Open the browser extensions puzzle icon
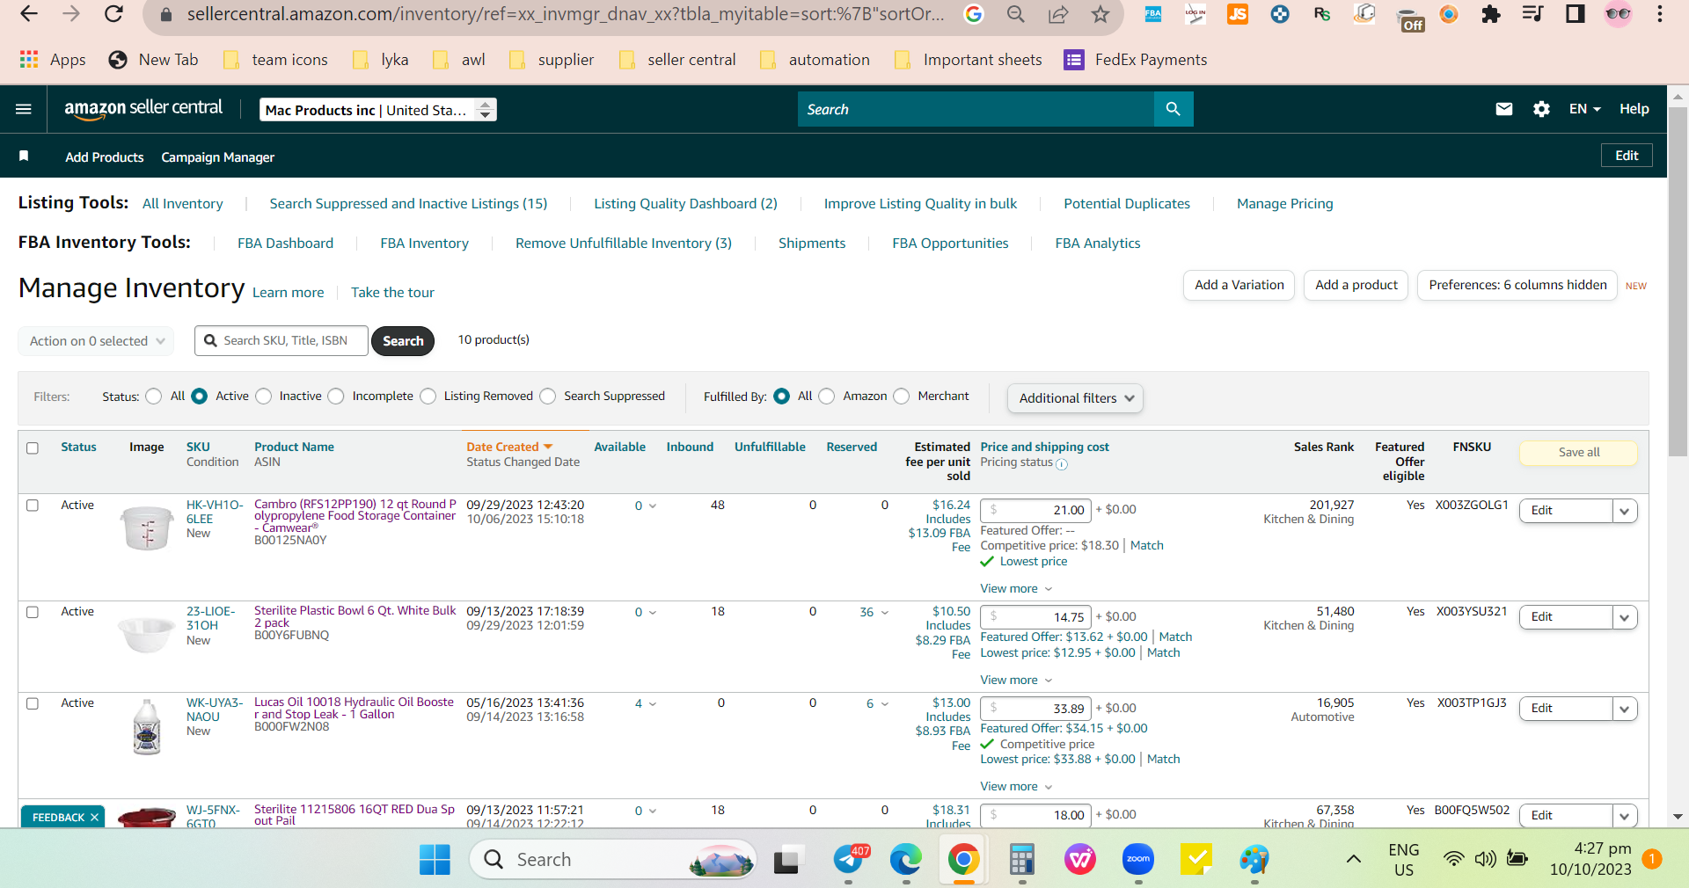1689x888 pixels. point(1490,14)
